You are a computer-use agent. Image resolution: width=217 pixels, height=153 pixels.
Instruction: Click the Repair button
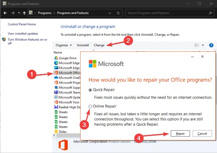(x=180, y=134)
